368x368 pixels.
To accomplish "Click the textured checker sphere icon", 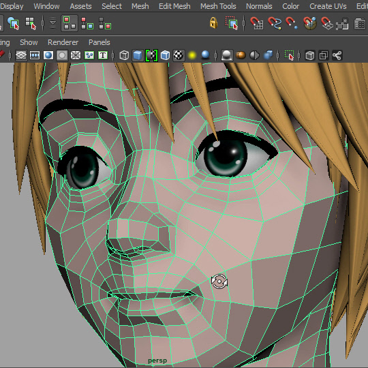I will click(x=179, y=55).
